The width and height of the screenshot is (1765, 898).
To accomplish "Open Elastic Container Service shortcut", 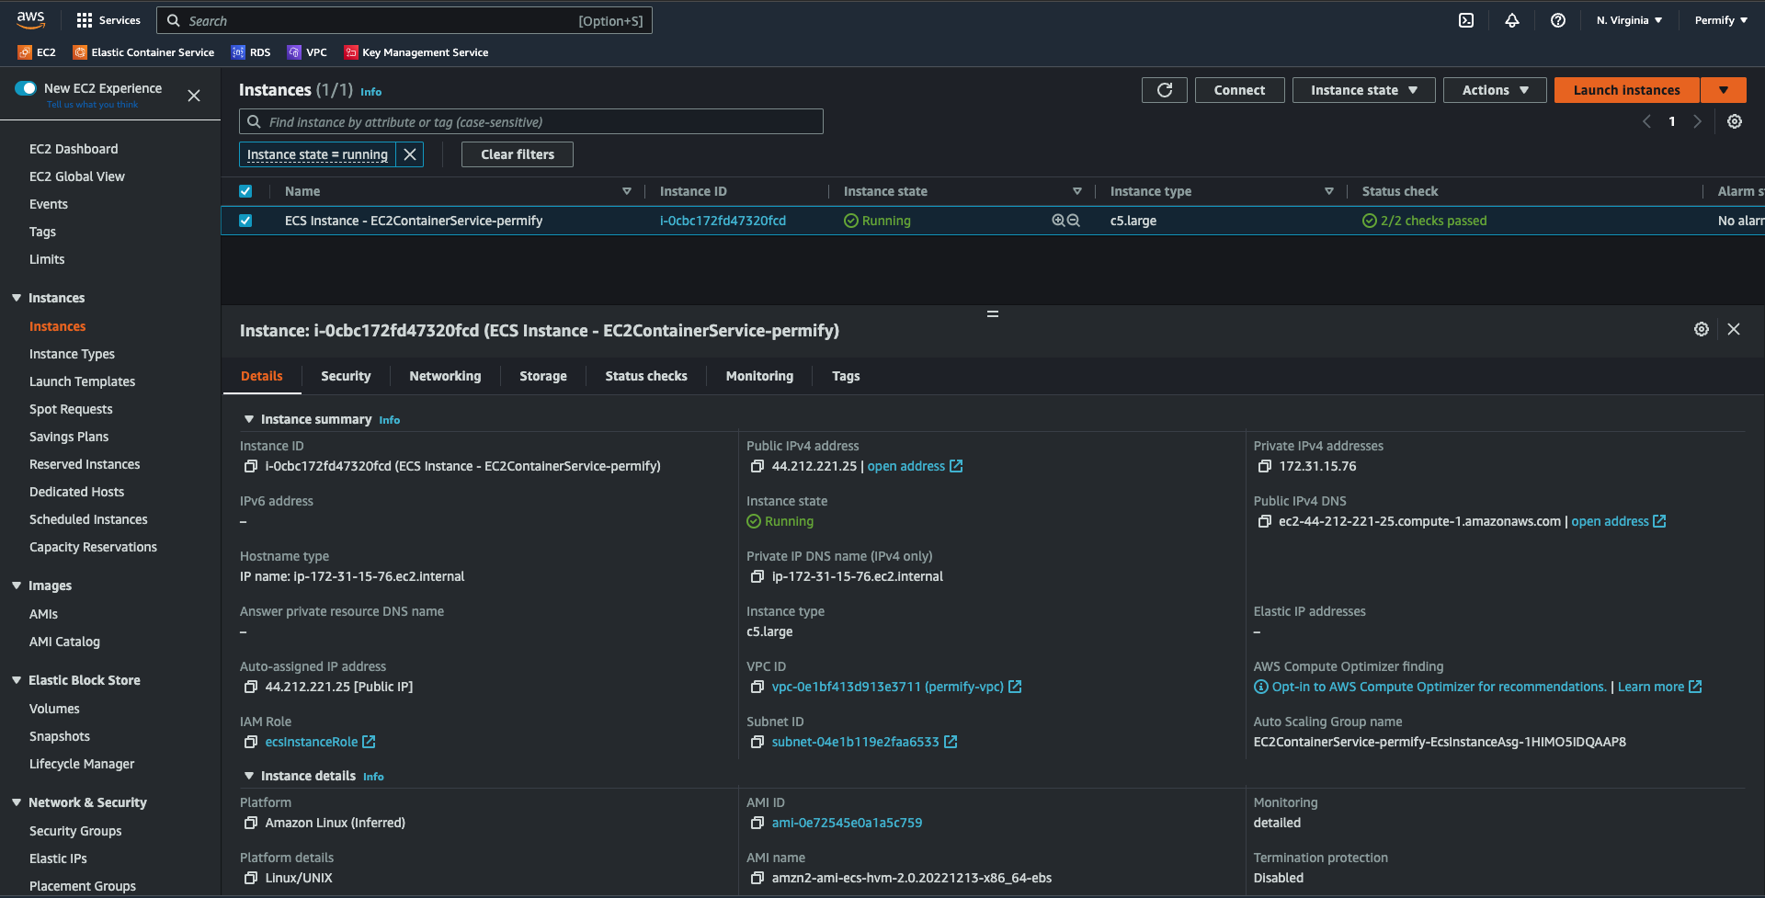I will pyautogui.click(x=143, y=52).
